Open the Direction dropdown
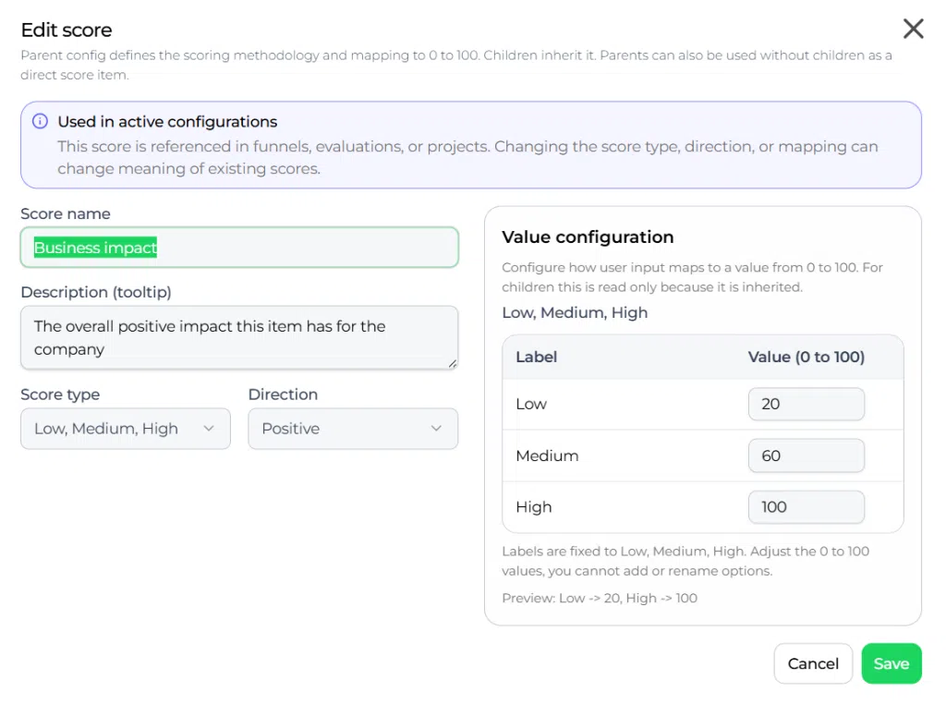 [353, 429]
